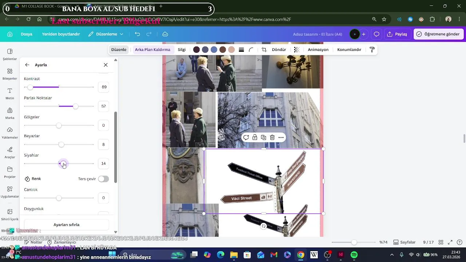Image resolution: width=466 pixels, height=262 pixels.
Task: Open the Sayfalar pages button
Action: coord(404,242)
